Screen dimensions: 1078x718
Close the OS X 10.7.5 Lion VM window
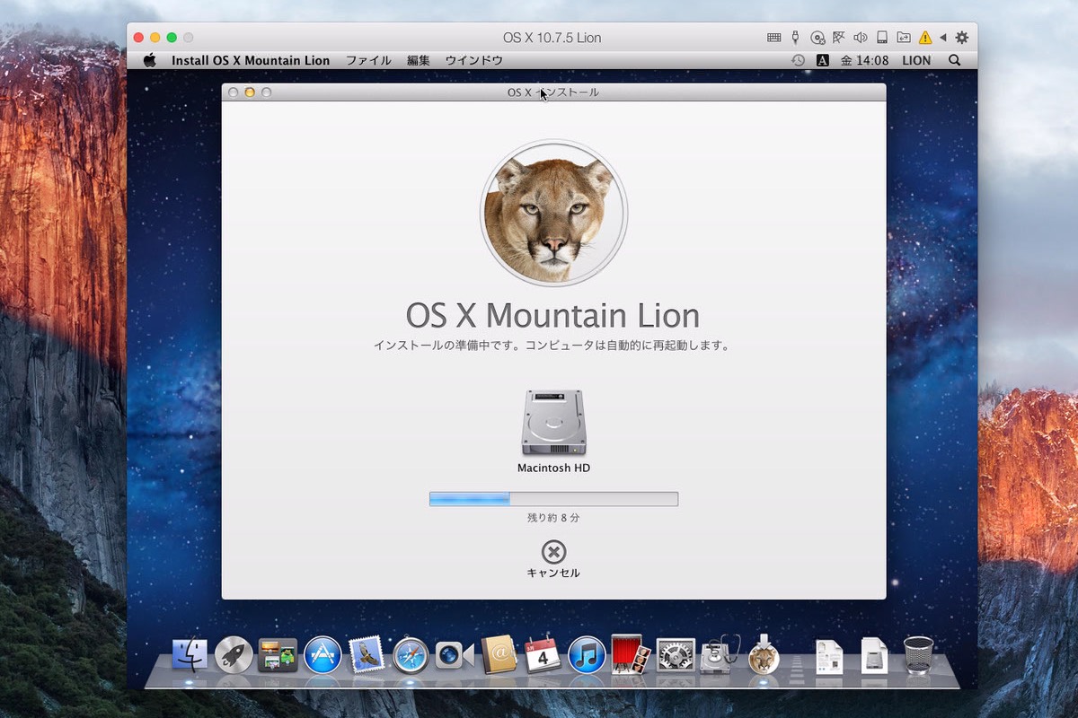[138, 38]
